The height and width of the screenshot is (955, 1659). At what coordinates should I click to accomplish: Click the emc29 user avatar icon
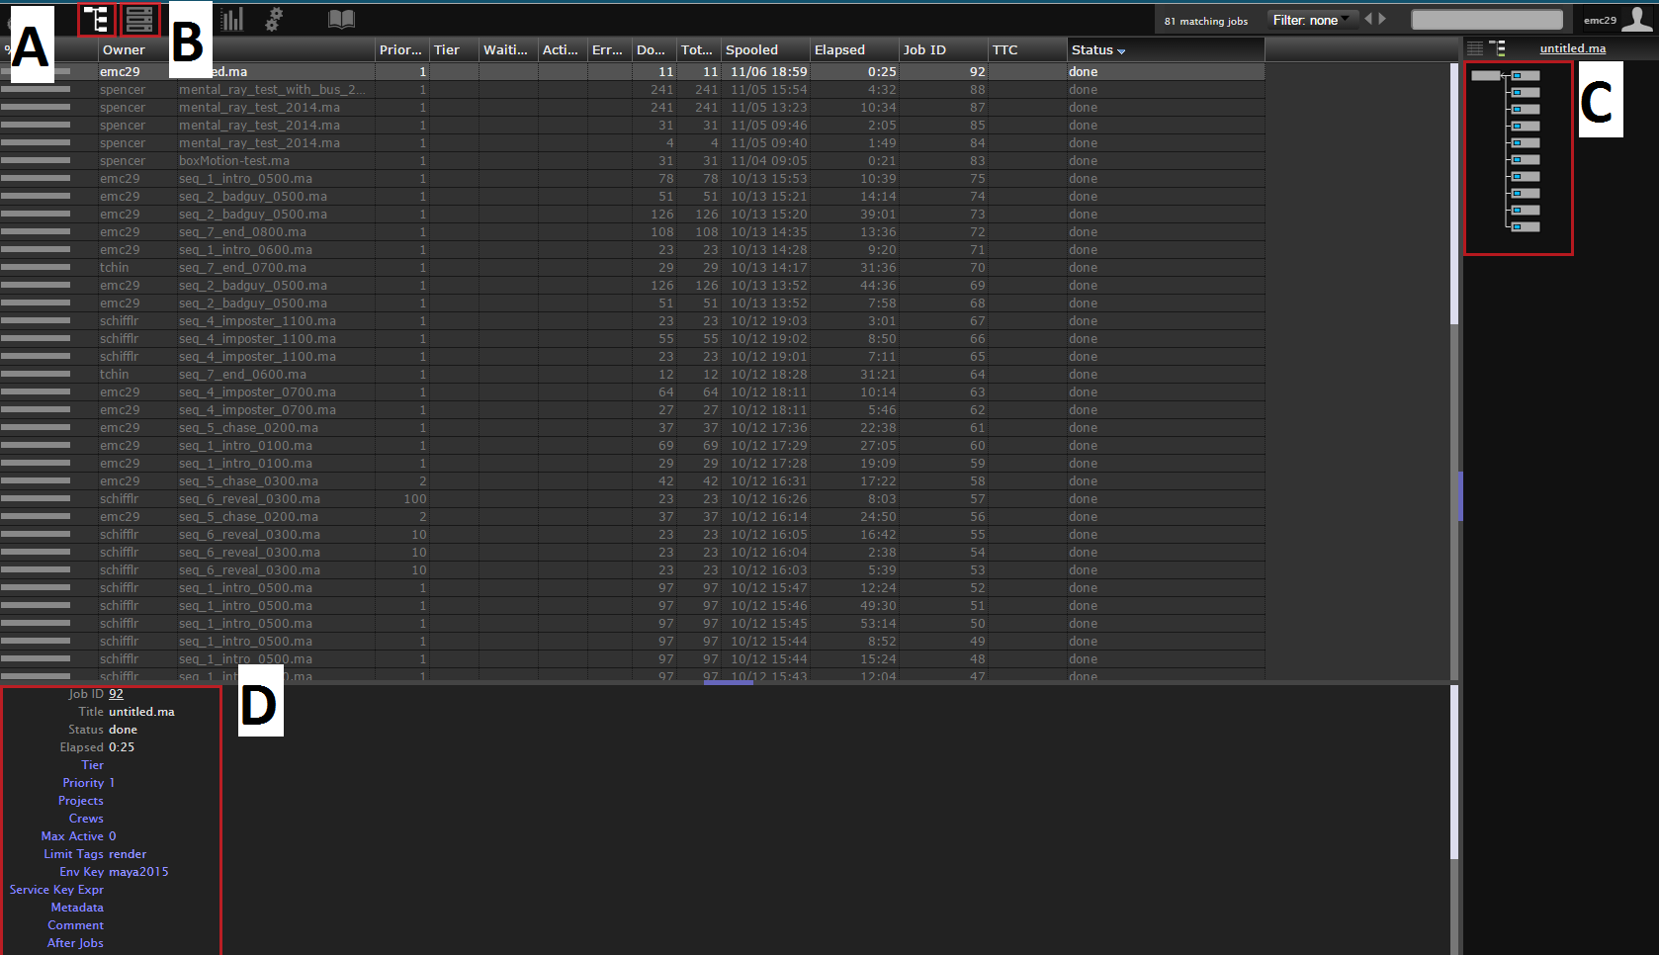click(x=1636, y=19)
